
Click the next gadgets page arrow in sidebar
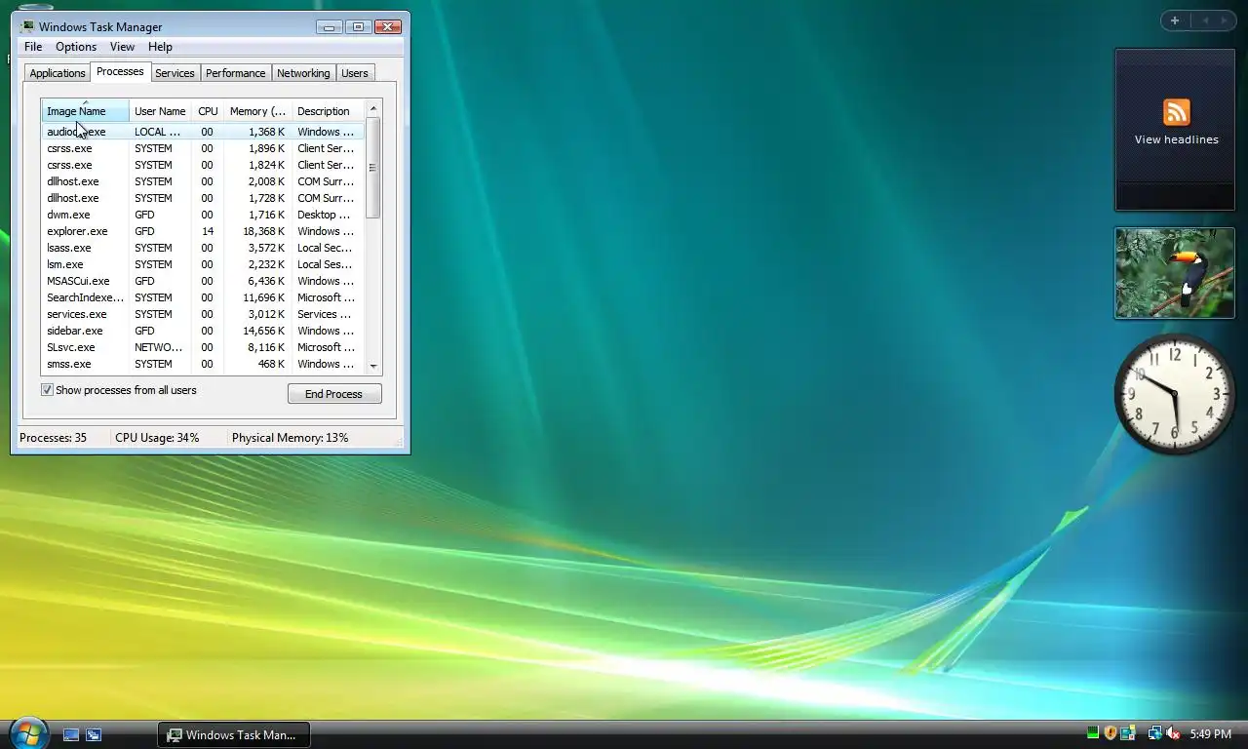[1226, 20]
